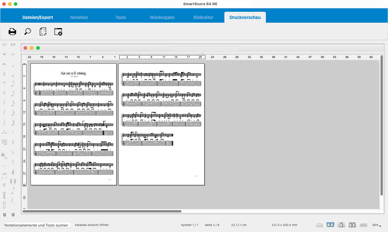Image resolution: width=388 pixels, height=232 pixels.
Task: Click the Karaoke-Ansicht öffnen button
Action: [x=92, y=225]
